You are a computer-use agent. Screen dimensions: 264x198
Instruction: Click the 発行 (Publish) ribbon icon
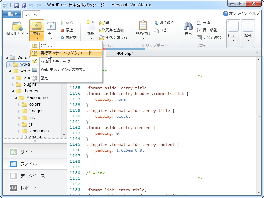(37, 26)
